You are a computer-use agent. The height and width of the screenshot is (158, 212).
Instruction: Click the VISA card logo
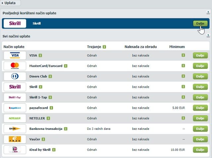15,55
